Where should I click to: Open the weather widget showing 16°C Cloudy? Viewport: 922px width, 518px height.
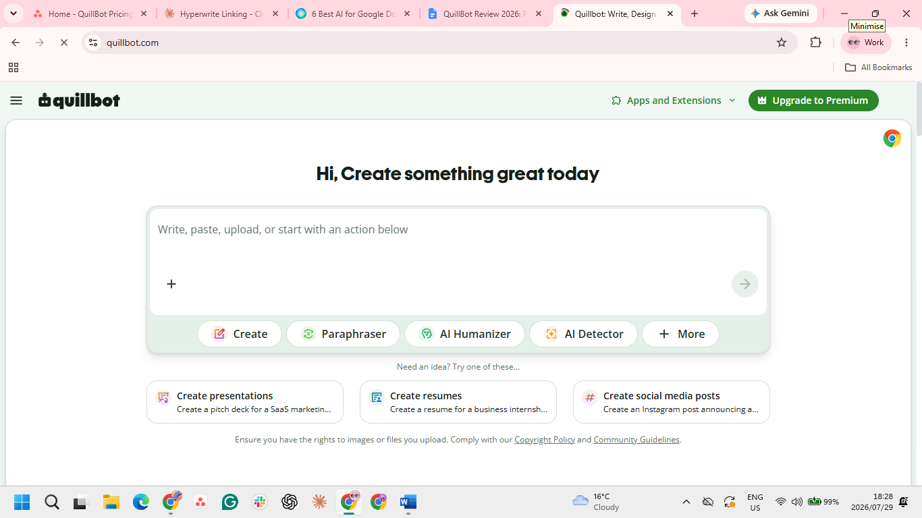(x=596, y=502)
